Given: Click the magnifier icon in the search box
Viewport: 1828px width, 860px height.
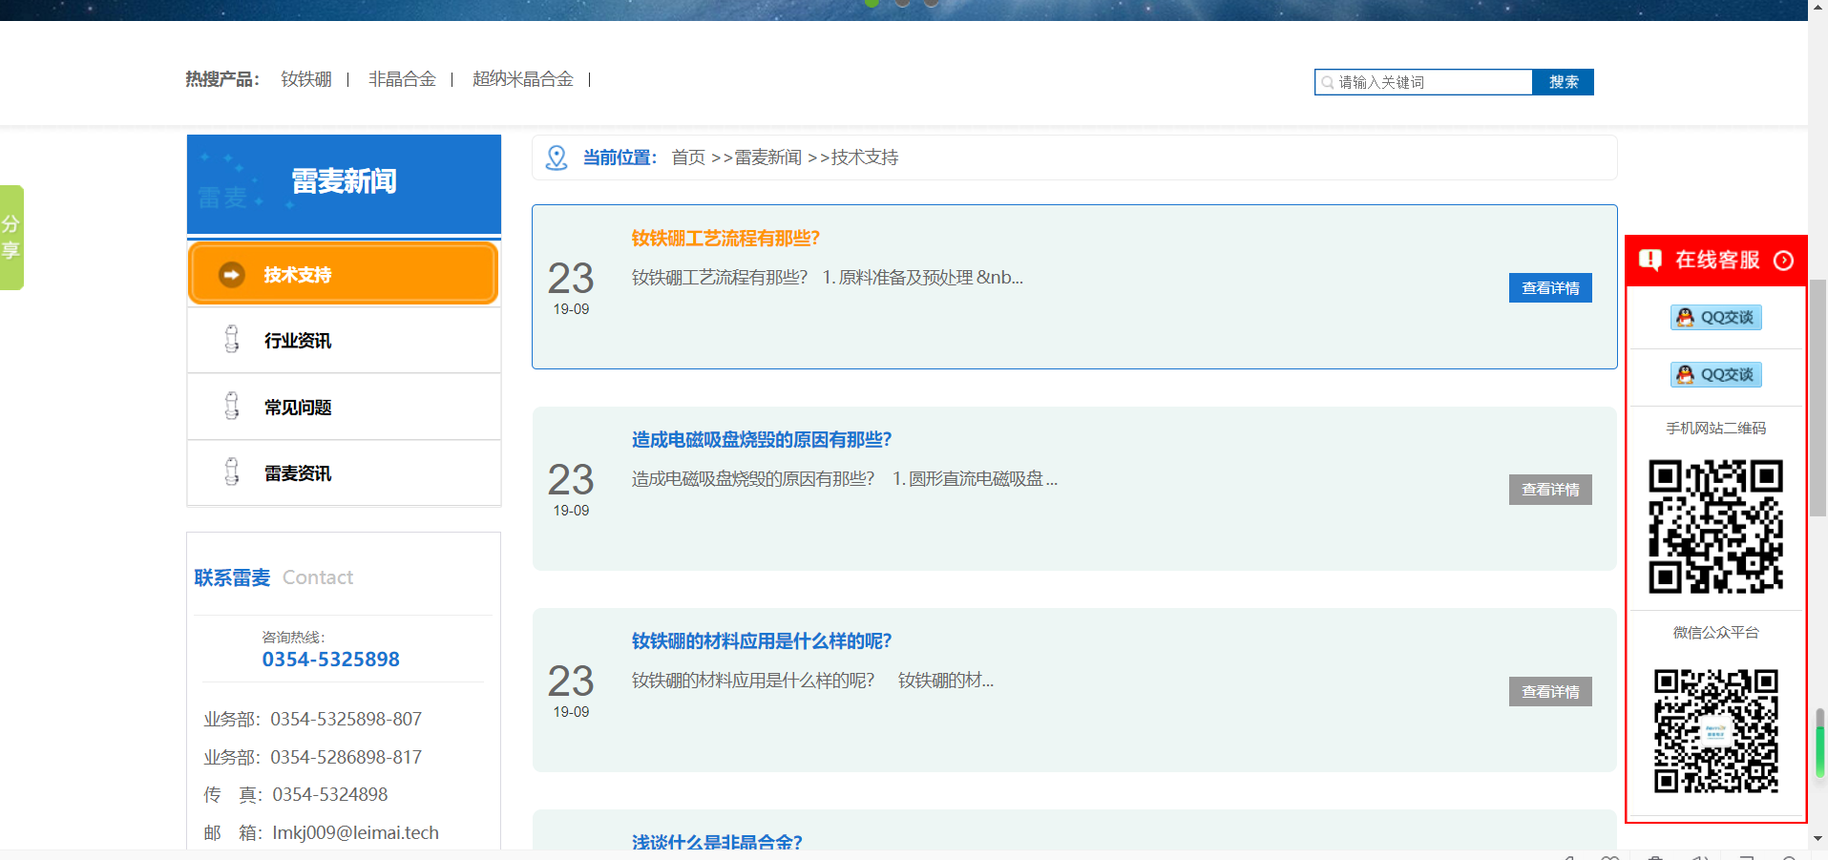Looking at the screenshot, I should [1327, 83].
